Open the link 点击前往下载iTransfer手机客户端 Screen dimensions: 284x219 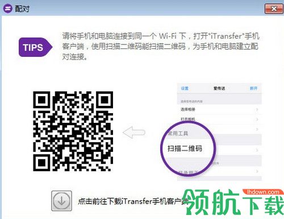[x=133, y=201]
